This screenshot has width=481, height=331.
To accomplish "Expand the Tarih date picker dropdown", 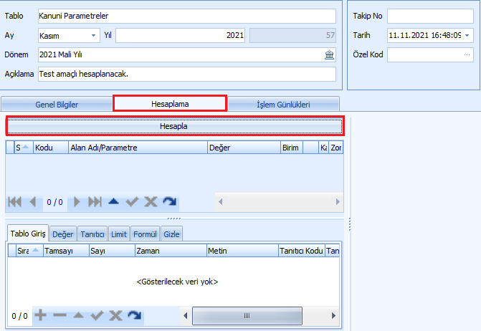I will tap(467, 36).
